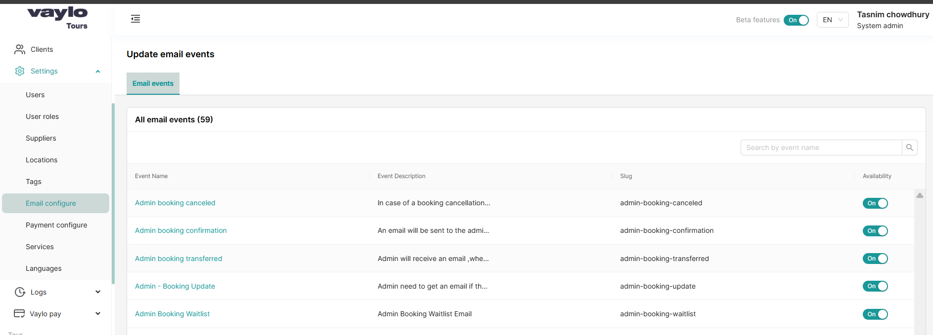Focus the Search by event name field
The width and height of the screenshot is (933, 335).
(x=821, y=148)
